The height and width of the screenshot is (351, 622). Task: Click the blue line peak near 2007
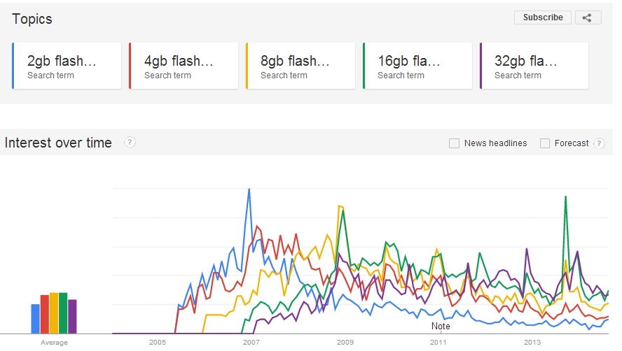point(249,189)
